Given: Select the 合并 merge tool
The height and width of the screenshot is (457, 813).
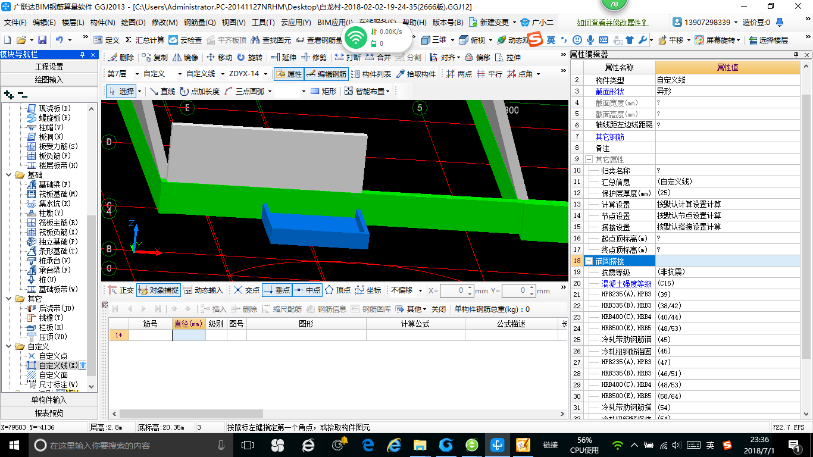Looking at the screenshot, I should coord(378,58).
